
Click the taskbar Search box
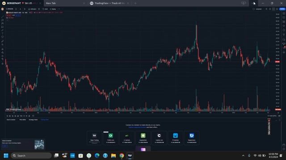pyautogui.click(x=31, y=156)
